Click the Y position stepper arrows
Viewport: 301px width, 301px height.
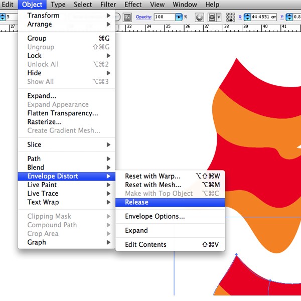(x=289, y=17)
